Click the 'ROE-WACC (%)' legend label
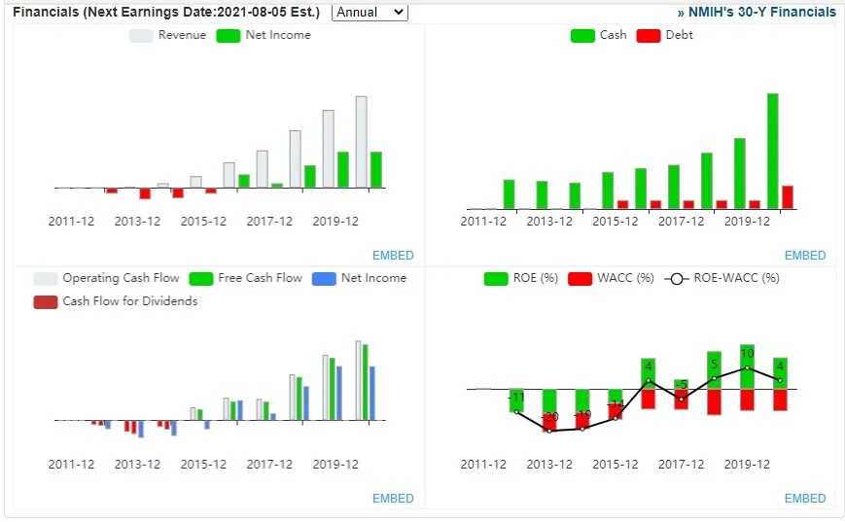The image size is (845, 522). [x=737, y=278]
